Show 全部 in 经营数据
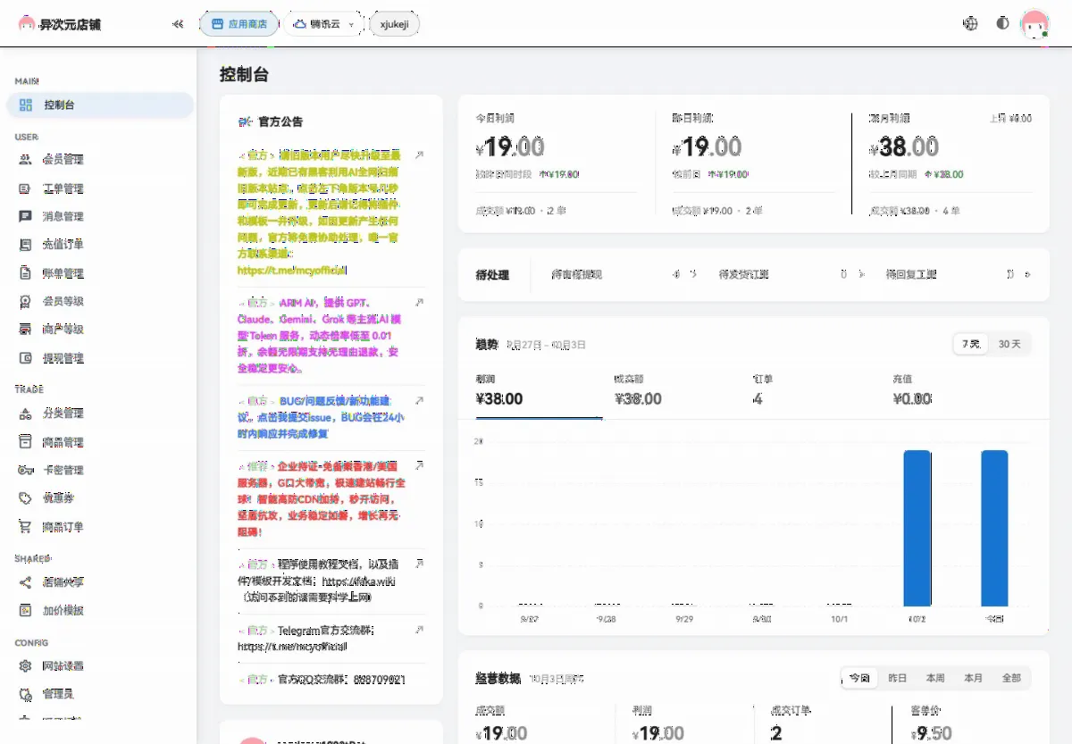Image resolution: width=1072 pixels, height=744 pixels. click(1011, 678)
